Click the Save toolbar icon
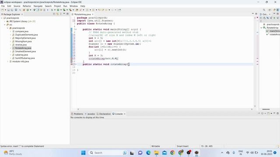 click(8, 10)
